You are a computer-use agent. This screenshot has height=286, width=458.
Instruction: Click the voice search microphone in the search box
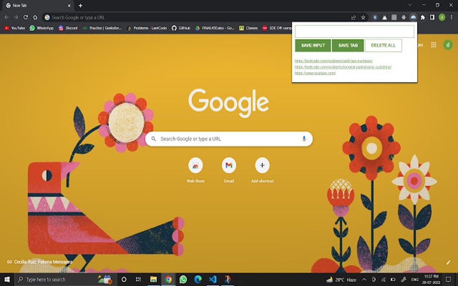(x=304, y=139)
